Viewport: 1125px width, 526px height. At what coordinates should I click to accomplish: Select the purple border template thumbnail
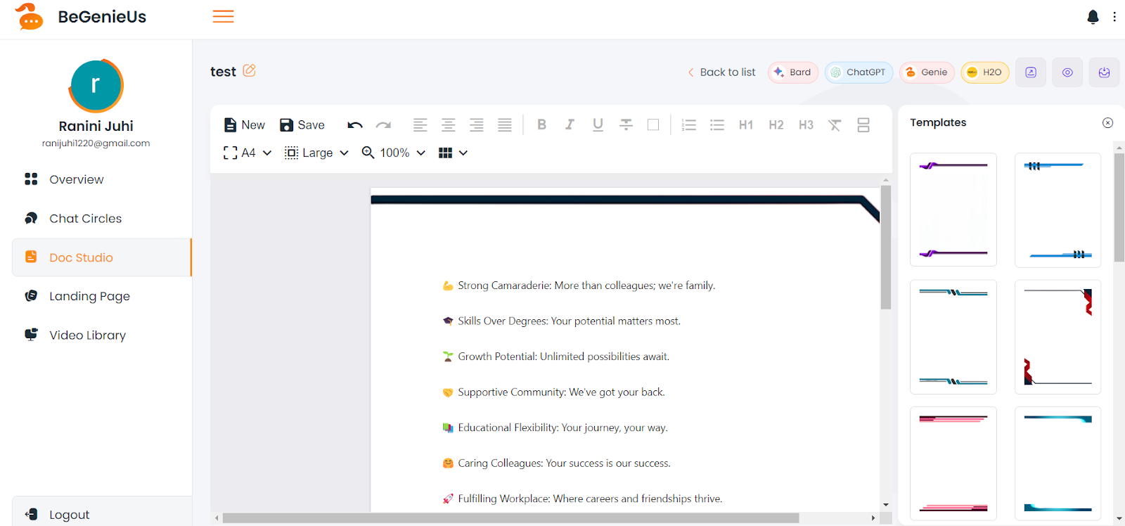pos(953,210)
